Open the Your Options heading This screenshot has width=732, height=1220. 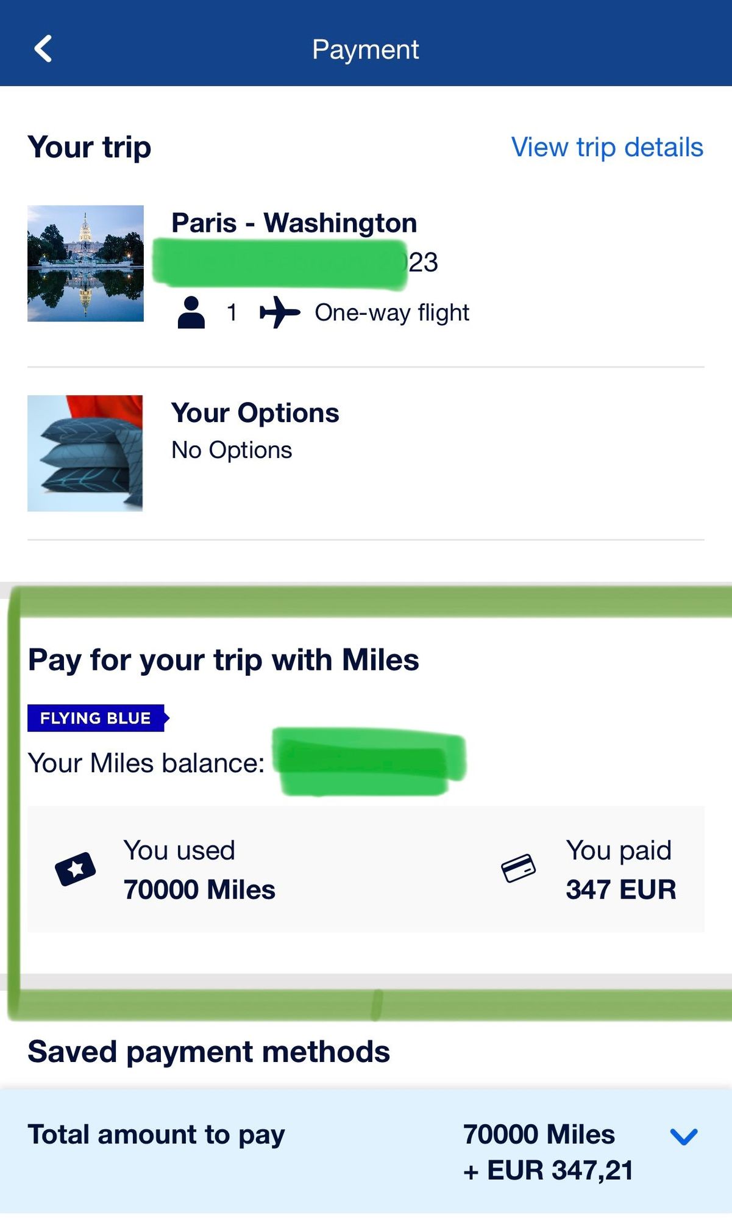(x=255, y=413)
